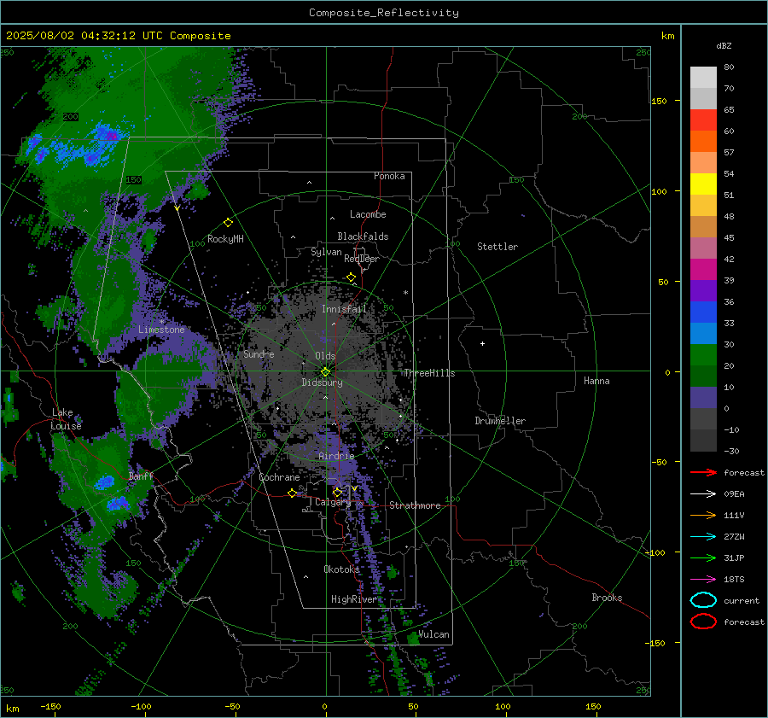Click the yellow diamond marker above RockyMH

(x=228, y=223)
